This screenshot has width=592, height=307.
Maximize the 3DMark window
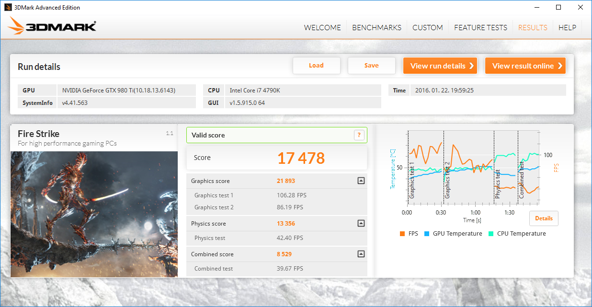(558, 7)
